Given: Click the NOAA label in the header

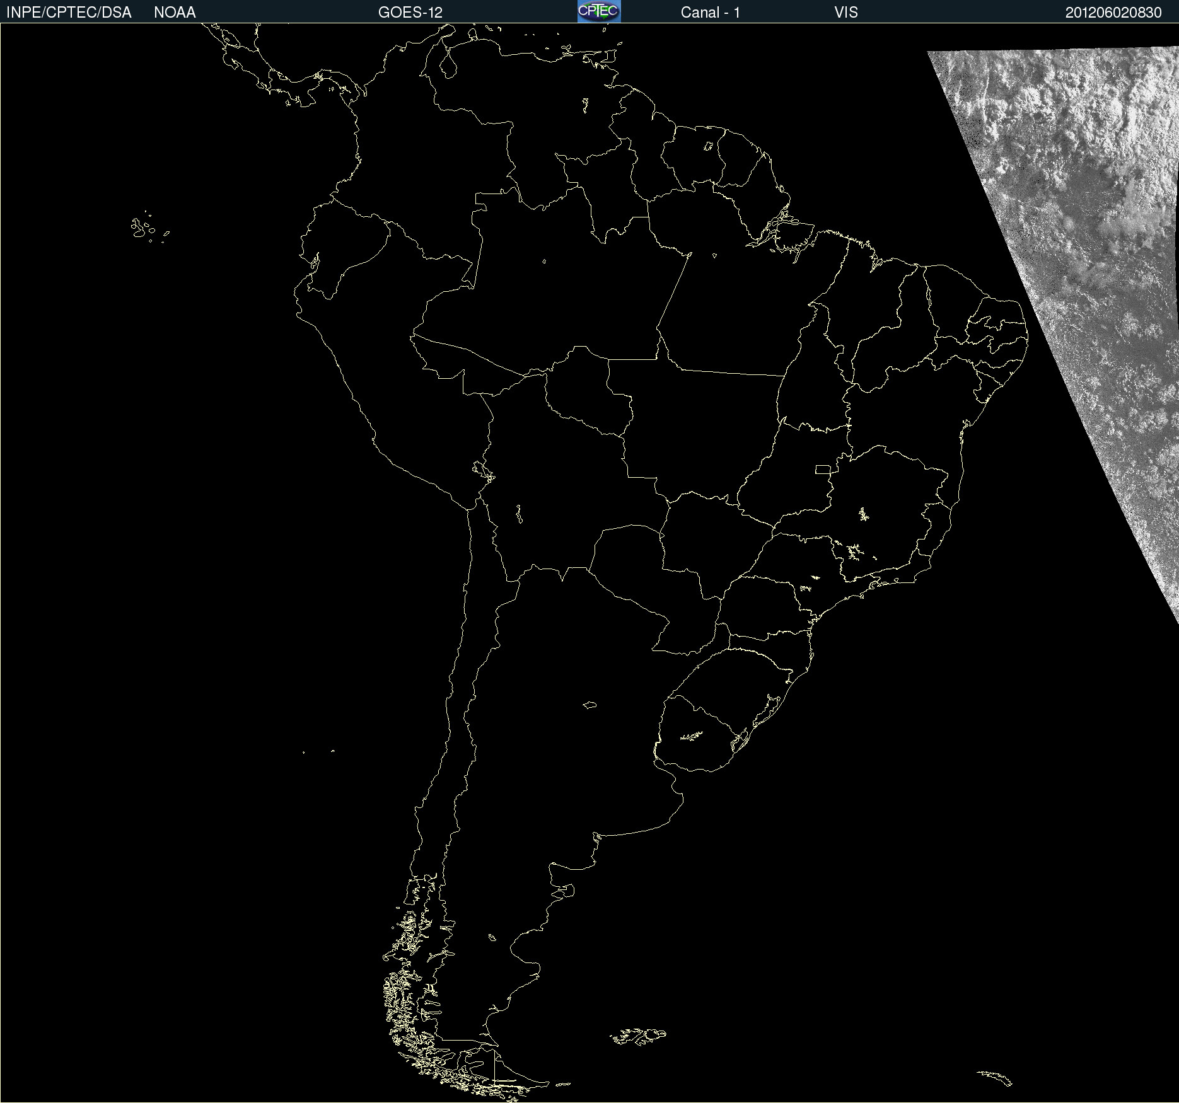Looking at the screenshot, I should 175,13.
